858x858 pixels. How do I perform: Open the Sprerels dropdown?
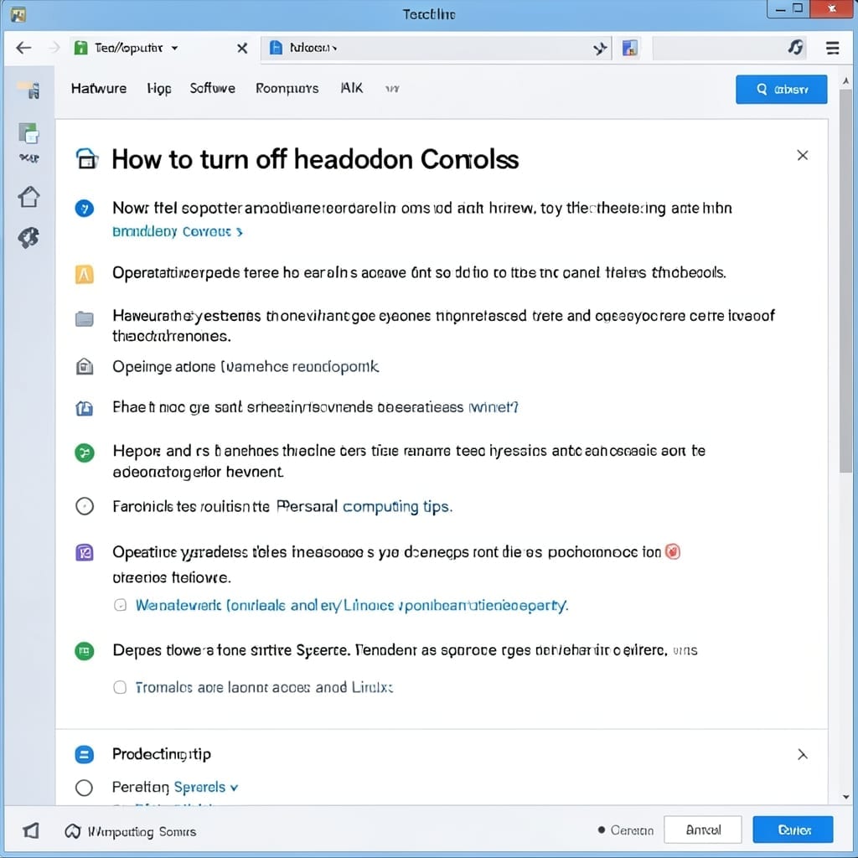click(206, 788)
